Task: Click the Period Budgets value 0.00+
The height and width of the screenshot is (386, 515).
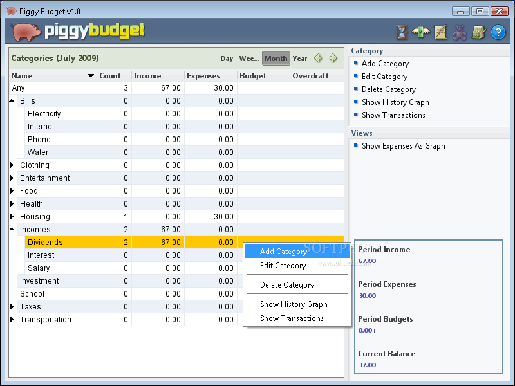Action: (x=367, y=330)
